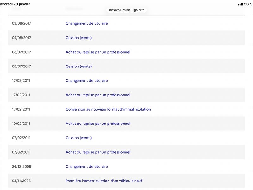Image resolution: width=253 pixels, height=190 pixels.
Task: Open Cession (vente) entry dated 07/02/2011
Action: point(78,138)
